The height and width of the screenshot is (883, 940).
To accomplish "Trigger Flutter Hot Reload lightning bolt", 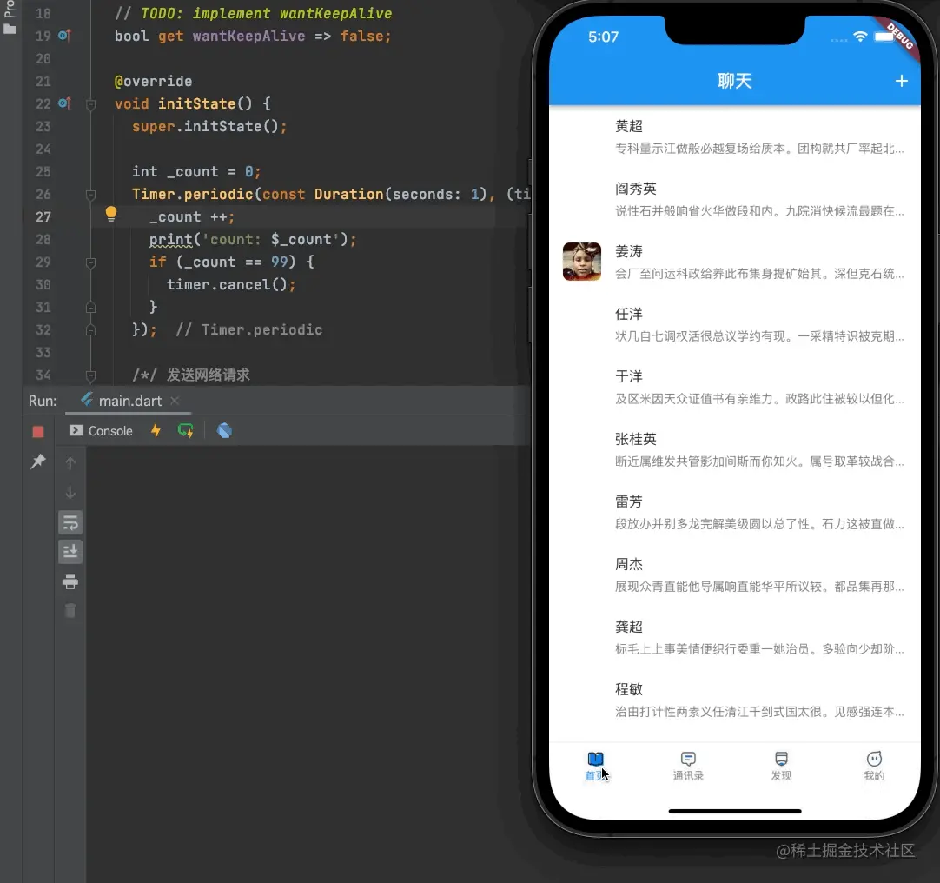I will [156, 430].
